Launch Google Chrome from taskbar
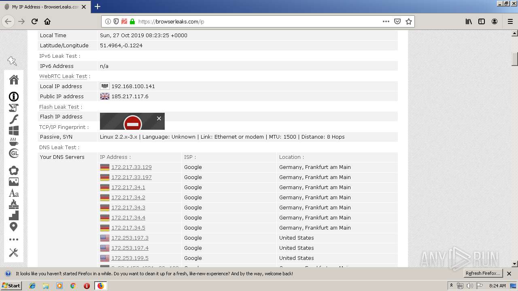518x291 pixels. click(x=73, y=286)
